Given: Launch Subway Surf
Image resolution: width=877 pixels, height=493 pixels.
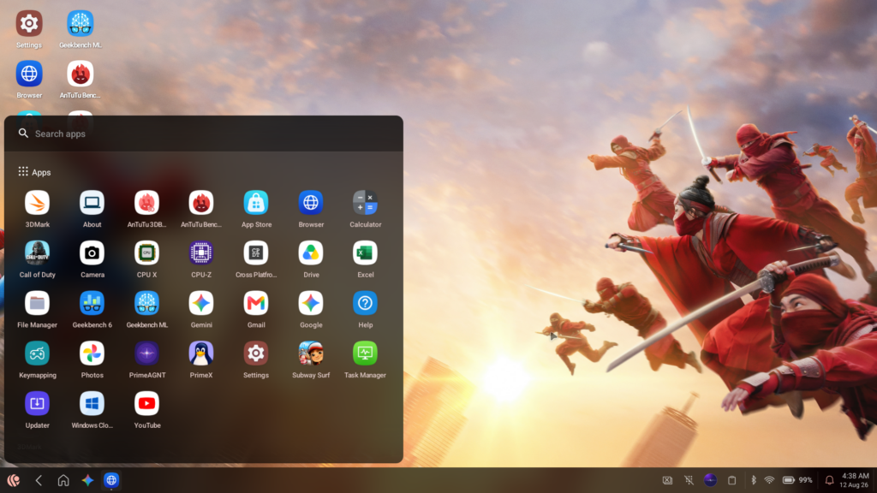Looking at the screenshot, I should pos(310,353).
